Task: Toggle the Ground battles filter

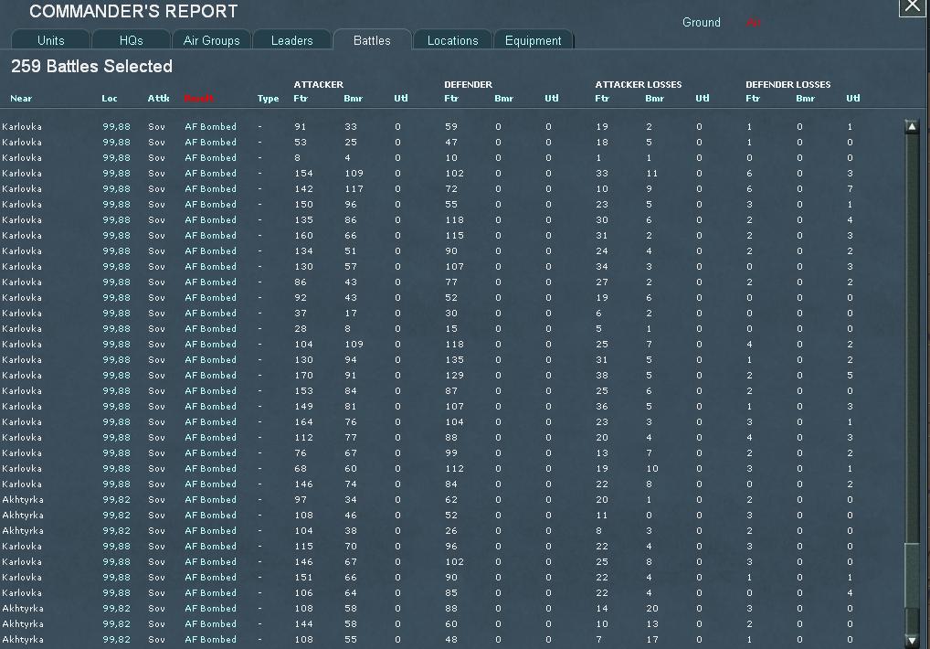Action: (x=701, y=22)
